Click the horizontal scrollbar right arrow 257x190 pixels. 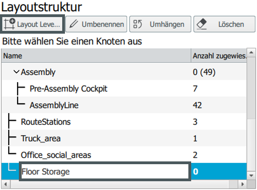[x=243, y=184]
